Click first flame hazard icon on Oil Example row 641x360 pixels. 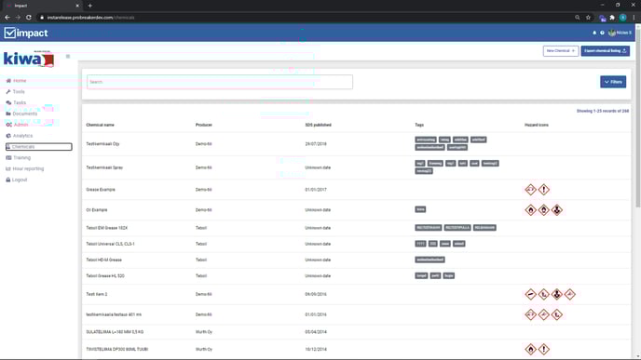coord(531,210)
